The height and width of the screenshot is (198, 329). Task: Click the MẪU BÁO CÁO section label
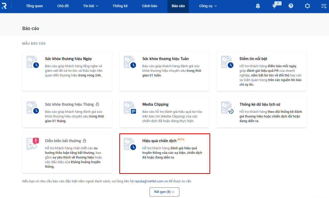pyautogui.click(x=34, y=44)
